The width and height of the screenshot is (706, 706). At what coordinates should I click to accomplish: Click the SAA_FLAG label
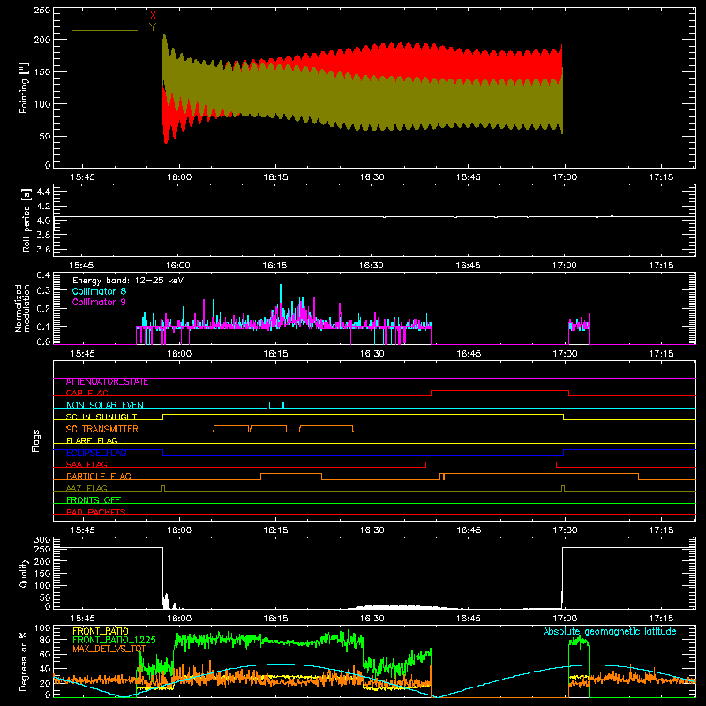[86, 464]
